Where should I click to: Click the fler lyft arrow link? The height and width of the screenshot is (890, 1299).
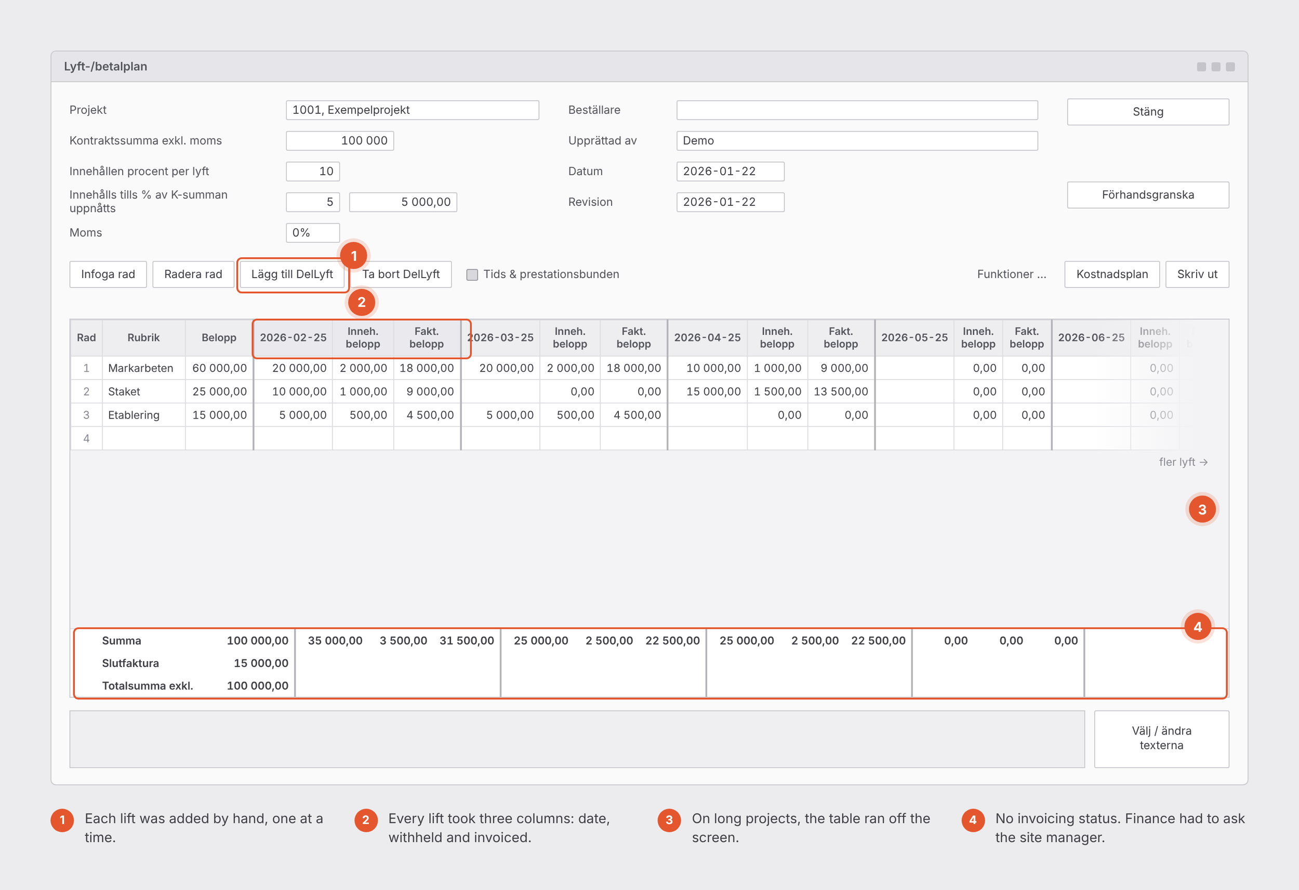[x=1183, y=462]
